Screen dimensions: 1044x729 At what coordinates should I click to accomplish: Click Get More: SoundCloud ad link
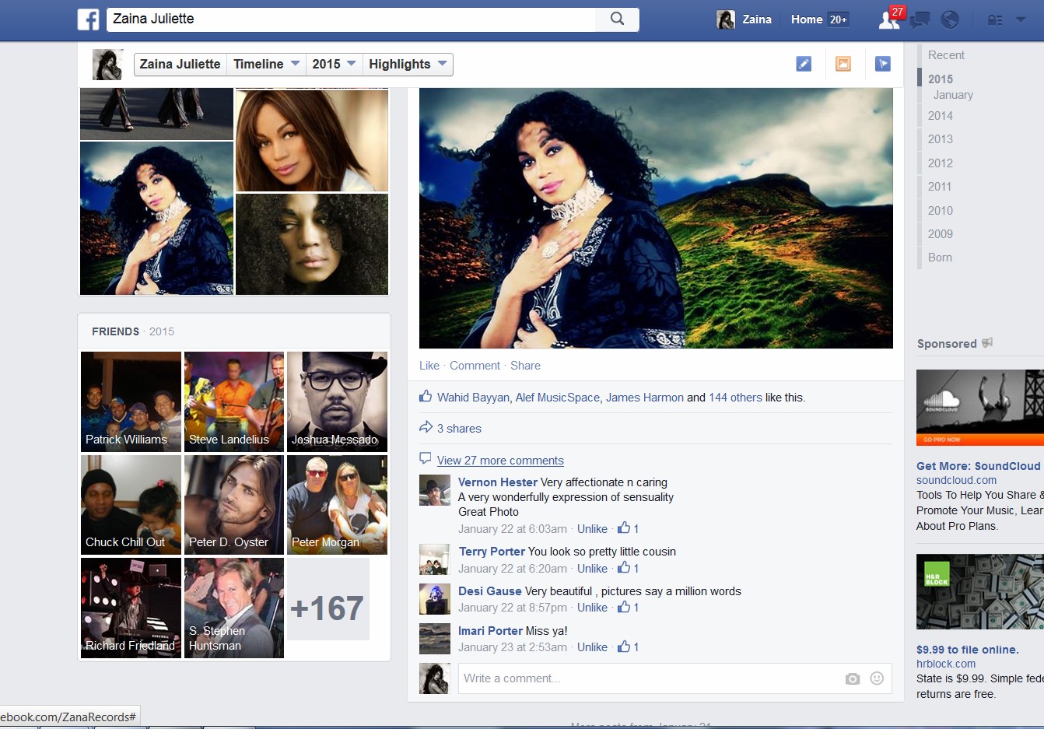point(978,466)
